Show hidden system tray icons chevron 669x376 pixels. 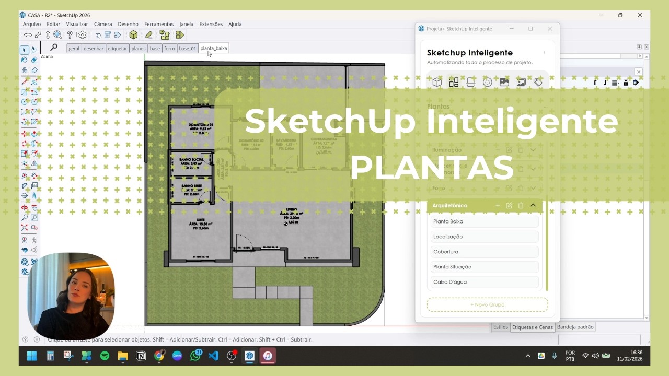(x=528, y=356)
